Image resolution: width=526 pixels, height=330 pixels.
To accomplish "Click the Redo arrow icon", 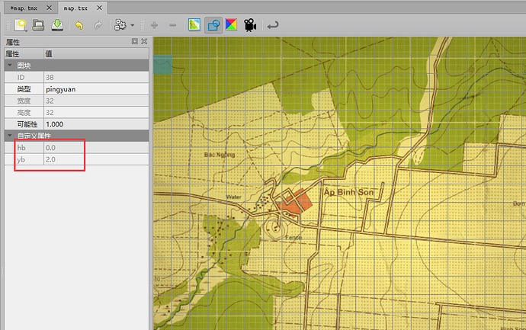I will [98, 25].
